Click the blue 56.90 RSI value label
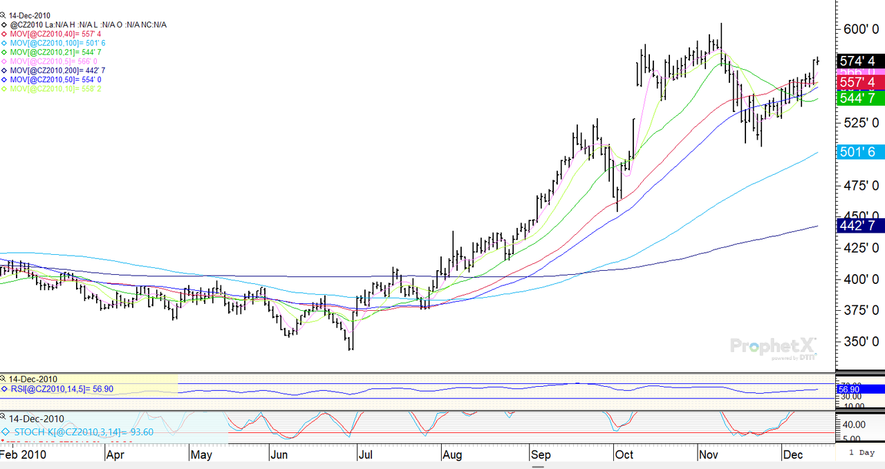 pos(861,390)
